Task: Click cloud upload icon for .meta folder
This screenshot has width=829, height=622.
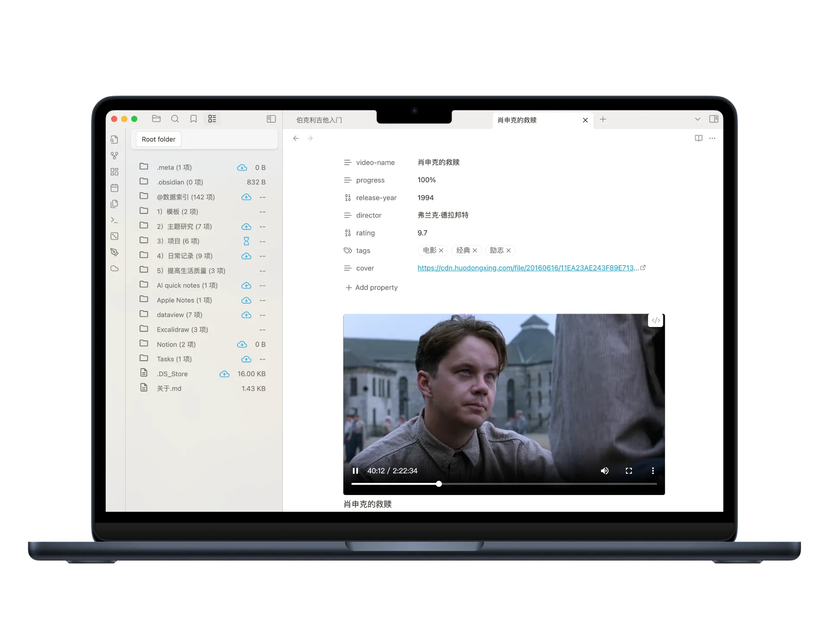Action: pos(242,168)
